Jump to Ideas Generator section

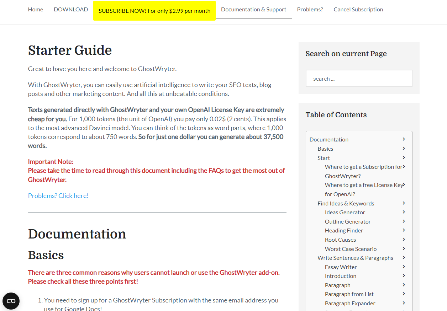[345, 212]
